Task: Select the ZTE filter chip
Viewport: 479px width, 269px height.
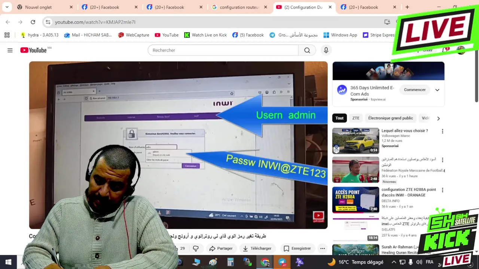Action: tap(356, 118)
